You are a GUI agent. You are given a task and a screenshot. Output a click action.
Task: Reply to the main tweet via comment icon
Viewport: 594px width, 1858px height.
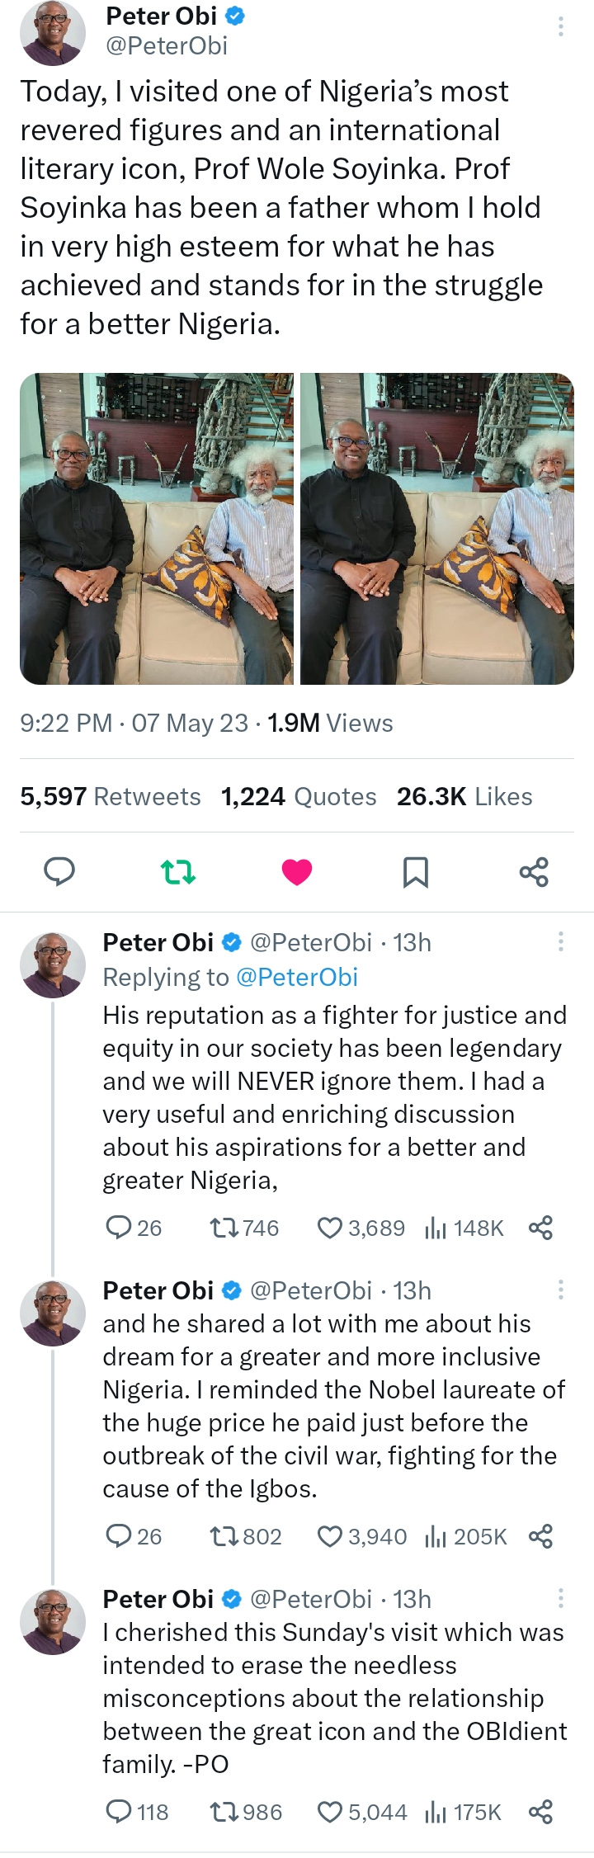59,871
